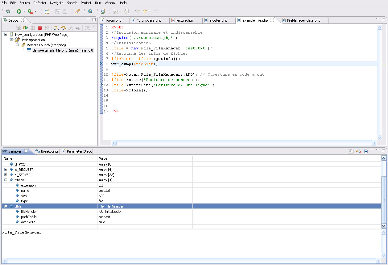This screenshot has height=265, width=388.
Task: Close the example_file.php editor tab
Action: pos(272,20)
